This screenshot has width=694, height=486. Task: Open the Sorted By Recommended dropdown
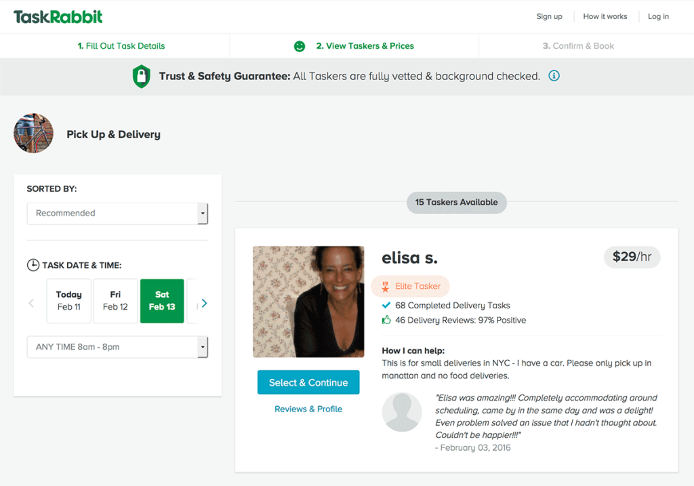coord(117,214)
